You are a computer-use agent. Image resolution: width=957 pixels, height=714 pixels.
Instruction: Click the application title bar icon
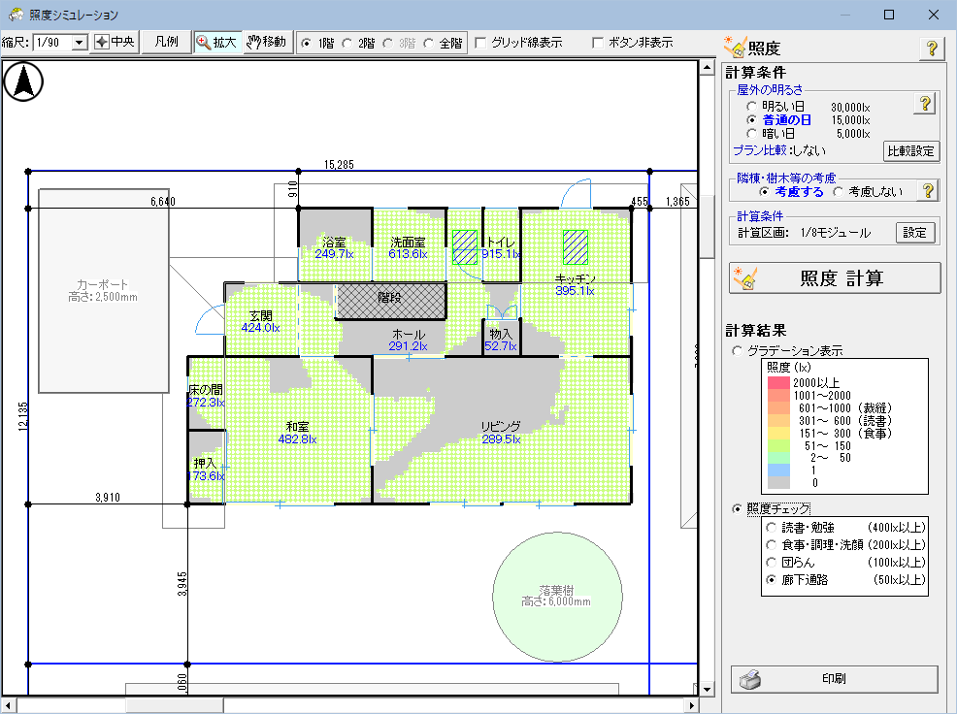16,14
